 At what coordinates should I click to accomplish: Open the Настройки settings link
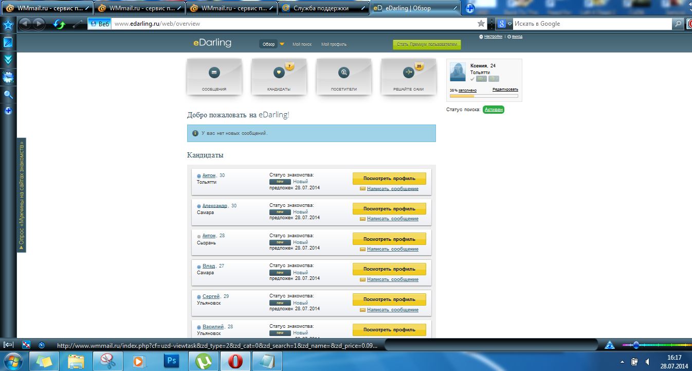point(493,37)
